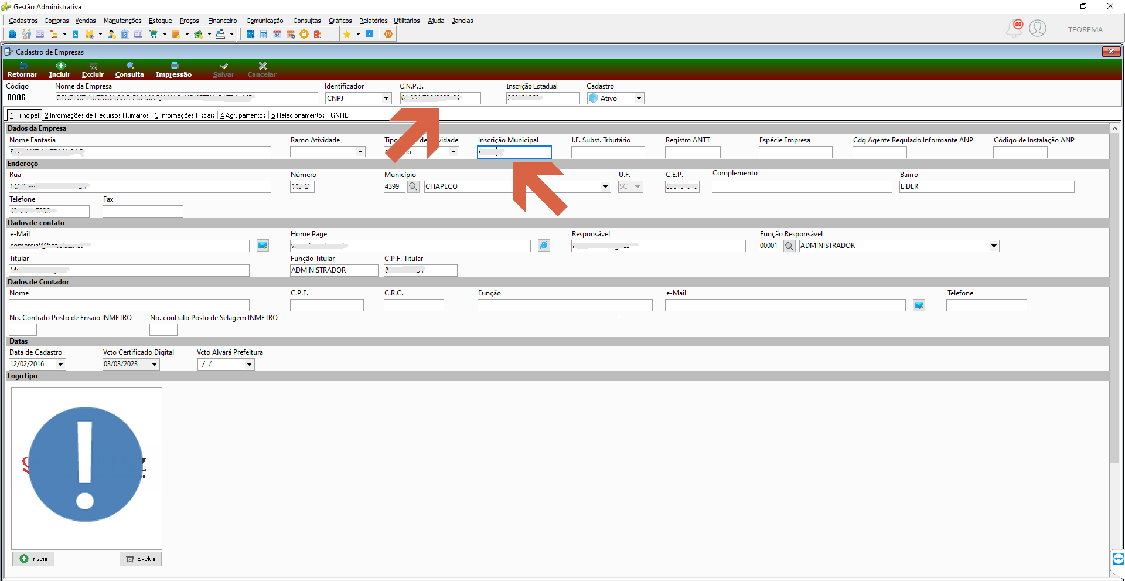Open Vcto Certificado Digital date dropdown
1125x581 pixels.
tap(154, 364)
